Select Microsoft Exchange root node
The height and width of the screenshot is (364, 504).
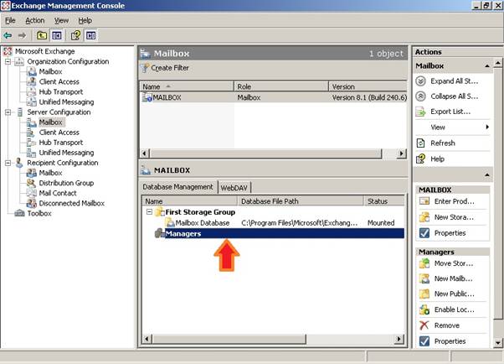coord(44,51)
